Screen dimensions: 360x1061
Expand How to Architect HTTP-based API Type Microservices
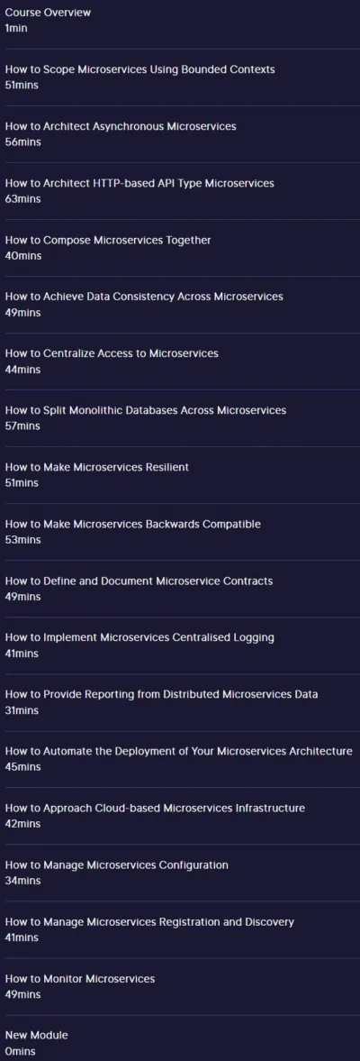(180, 191)
